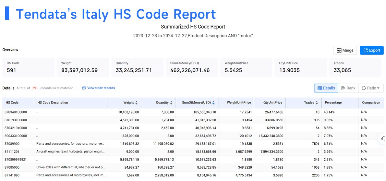Open View trade records link
The width and height of the screenshot is (386, 181).
click(x=101, y=88)
